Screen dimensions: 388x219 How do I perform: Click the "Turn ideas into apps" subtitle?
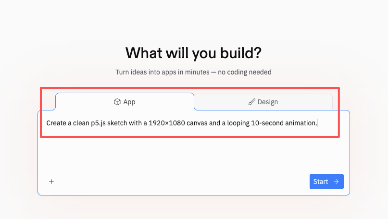click(193, 72)
